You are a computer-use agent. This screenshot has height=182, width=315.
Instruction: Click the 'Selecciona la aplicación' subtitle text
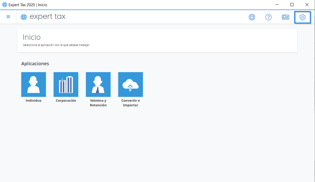tap(56, 45)
